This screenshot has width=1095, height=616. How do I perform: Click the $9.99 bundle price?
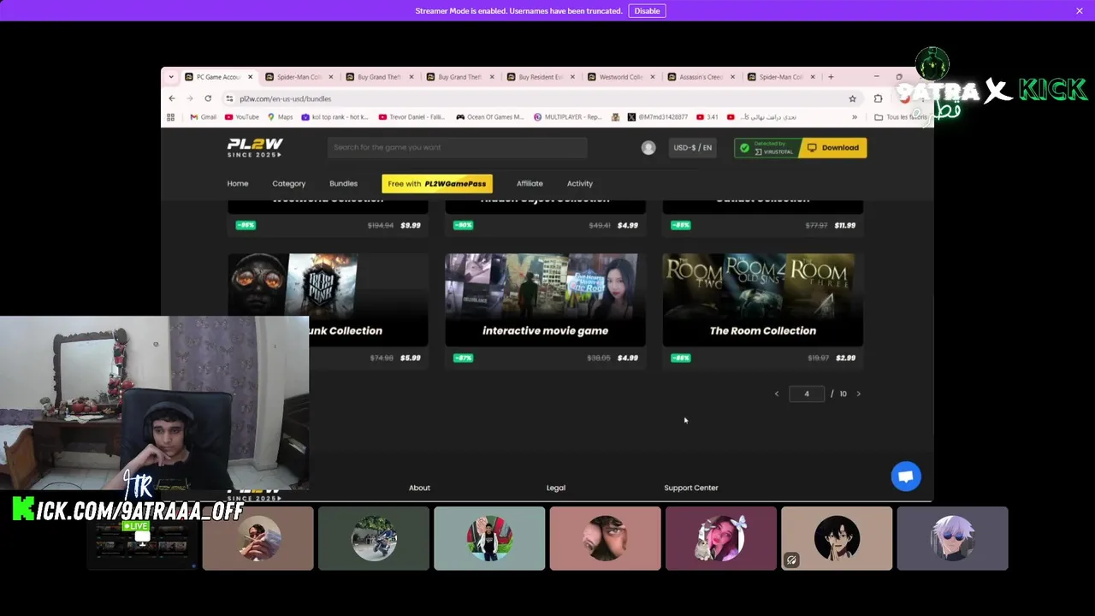(411, 225)
